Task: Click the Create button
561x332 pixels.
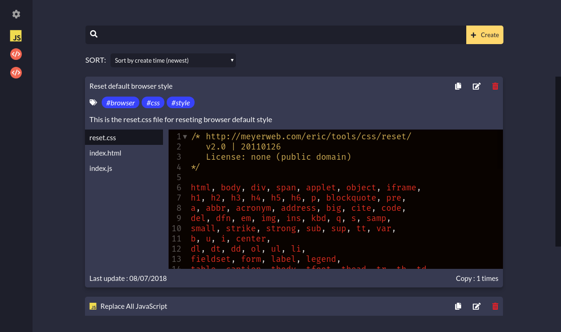Action: coord(484,35)
